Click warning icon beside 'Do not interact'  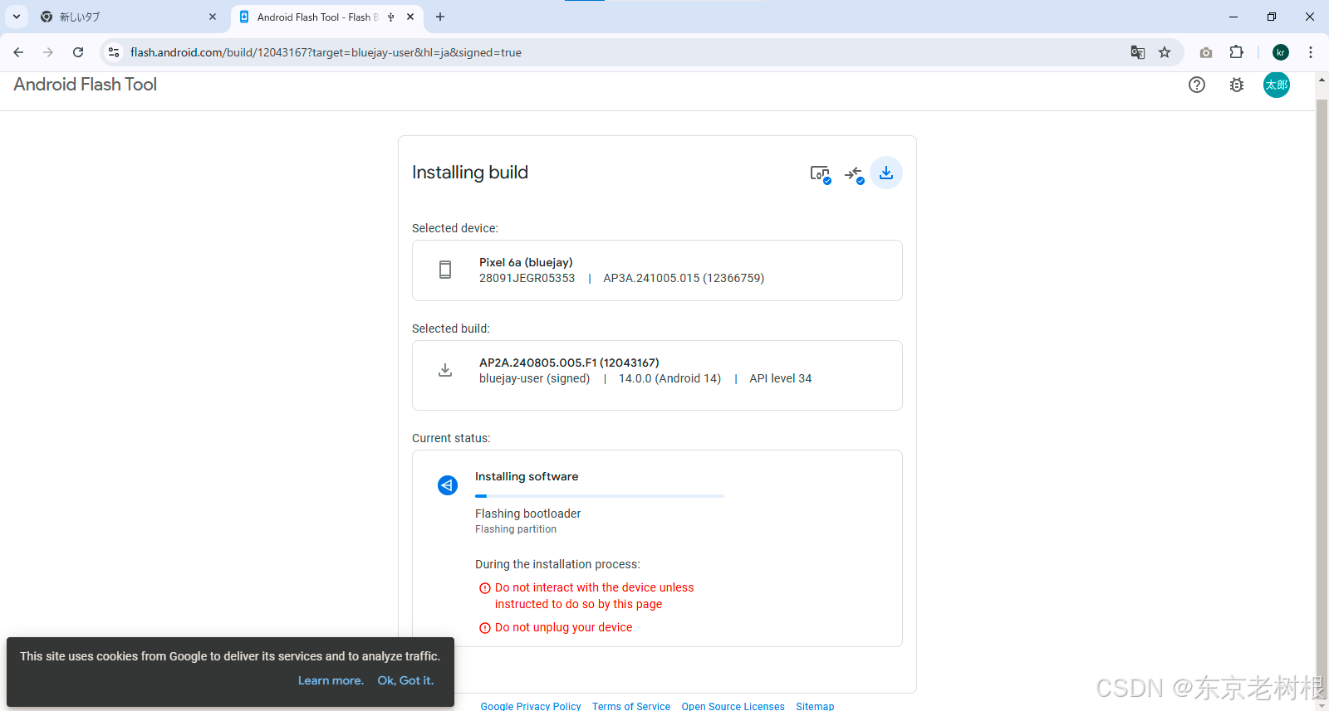tap(485, 588)
